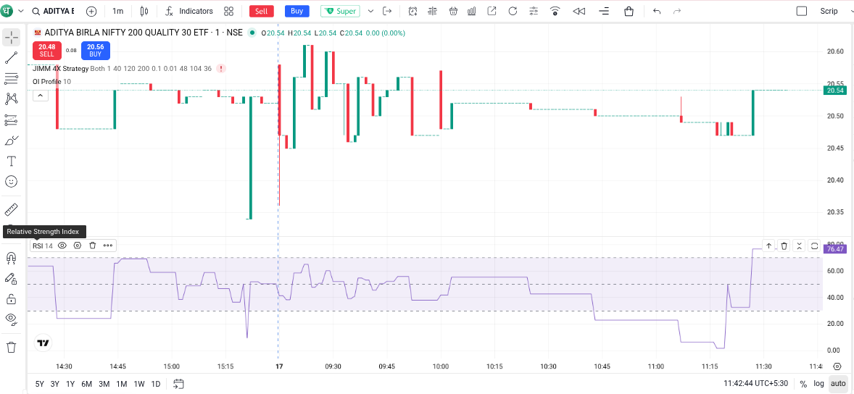Select the ruler measure tool

point(12,209)
